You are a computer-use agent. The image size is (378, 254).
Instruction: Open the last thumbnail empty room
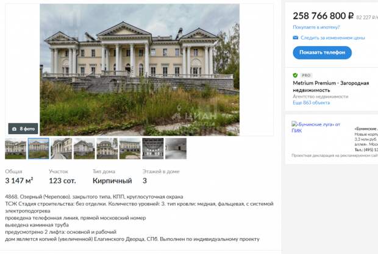click(x=176, y=149)
